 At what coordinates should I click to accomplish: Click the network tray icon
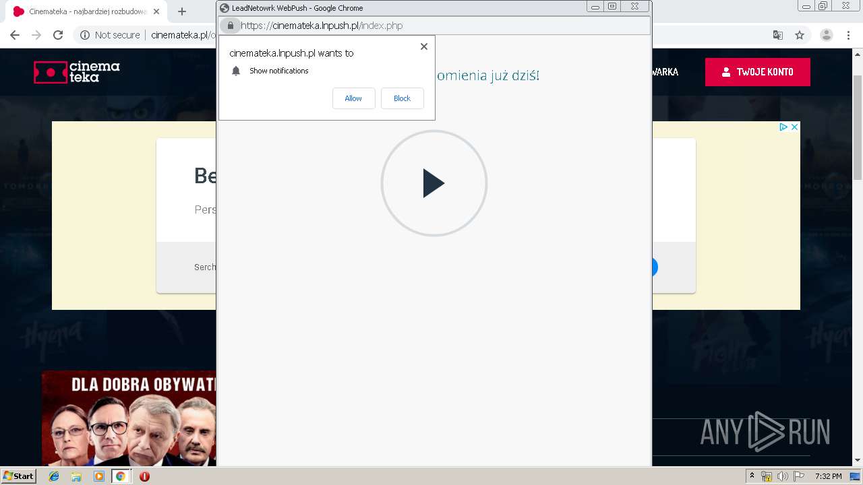pyautogui.click(x=767, y=476)
